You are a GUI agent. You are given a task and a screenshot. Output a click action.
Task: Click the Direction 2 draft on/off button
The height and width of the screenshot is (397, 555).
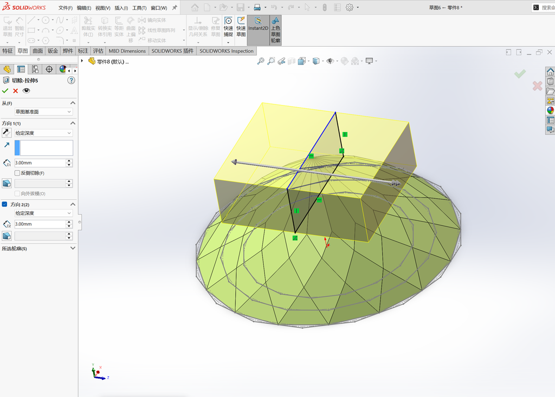pyautogui.click(x=7, y=236)
